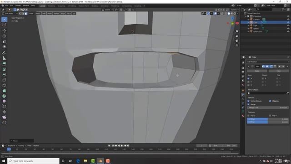291x164 pixels.
Task: Select the Poly Build tool
Action: [x=4, y=91]
